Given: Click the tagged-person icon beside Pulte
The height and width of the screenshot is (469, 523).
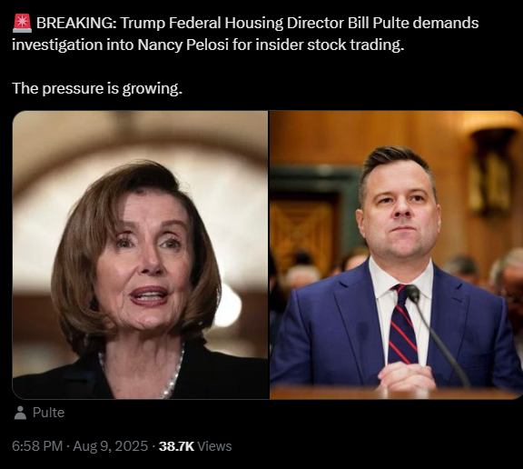Looking at the screenshot, I should coord(20,413).
